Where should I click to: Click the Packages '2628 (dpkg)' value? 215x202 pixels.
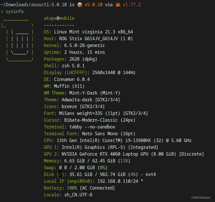83,59
